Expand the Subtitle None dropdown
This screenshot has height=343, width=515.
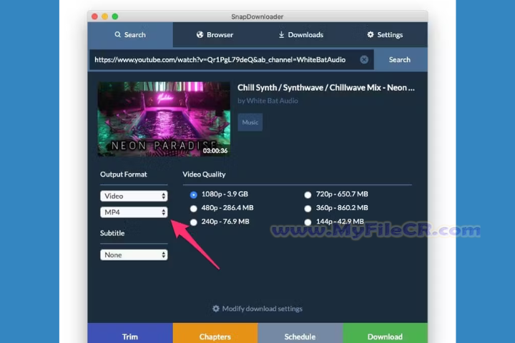[x=134, y=254]
